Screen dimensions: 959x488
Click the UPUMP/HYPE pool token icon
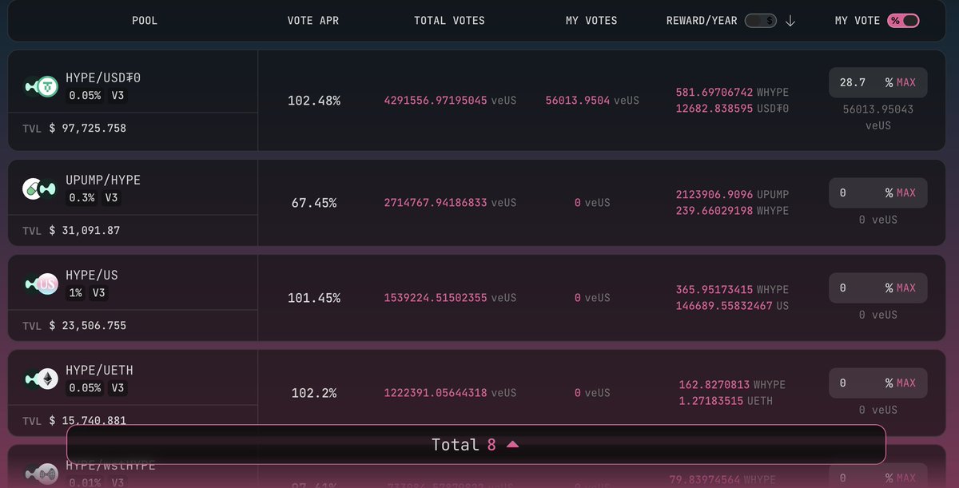40,188
